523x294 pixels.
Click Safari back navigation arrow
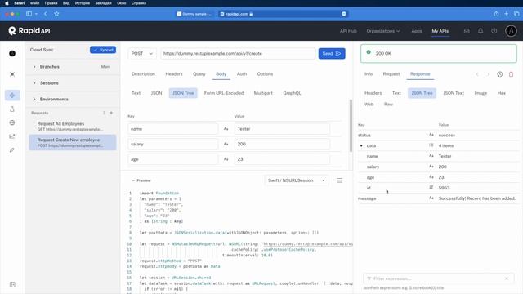click(46, 14)
